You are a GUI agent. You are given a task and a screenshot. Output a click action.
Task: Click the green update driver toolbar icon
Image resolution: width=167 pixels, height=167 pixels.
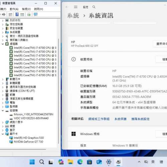pyautogui.click(x=29, y=14)
